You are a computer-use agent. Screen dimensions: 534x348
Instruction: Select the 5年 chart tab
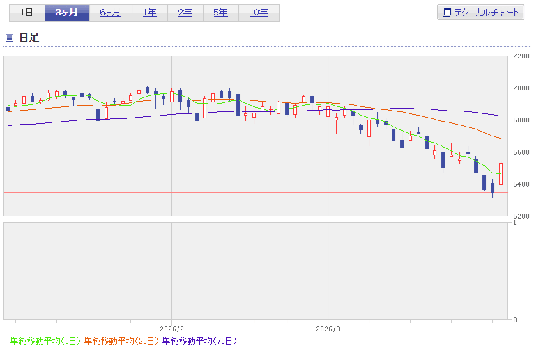[x=220, y=13]
